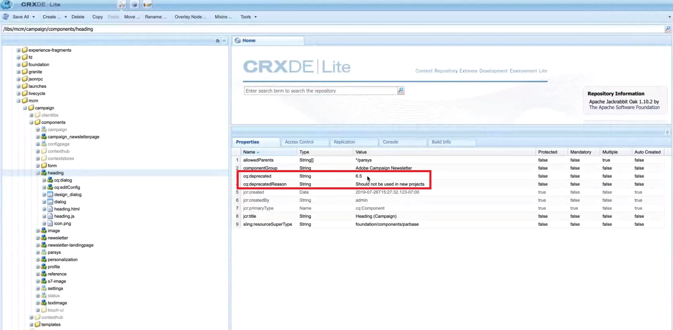Collapse the bottom panel with chevron icon

pyautogui.click(x=667, y=132)
